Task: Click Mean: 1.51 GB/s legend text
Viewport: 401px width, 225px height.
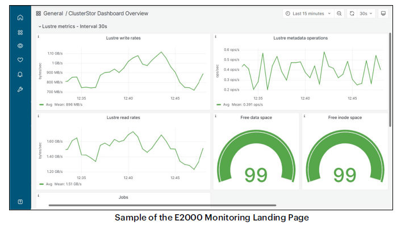Action: (x=68, y=184)
